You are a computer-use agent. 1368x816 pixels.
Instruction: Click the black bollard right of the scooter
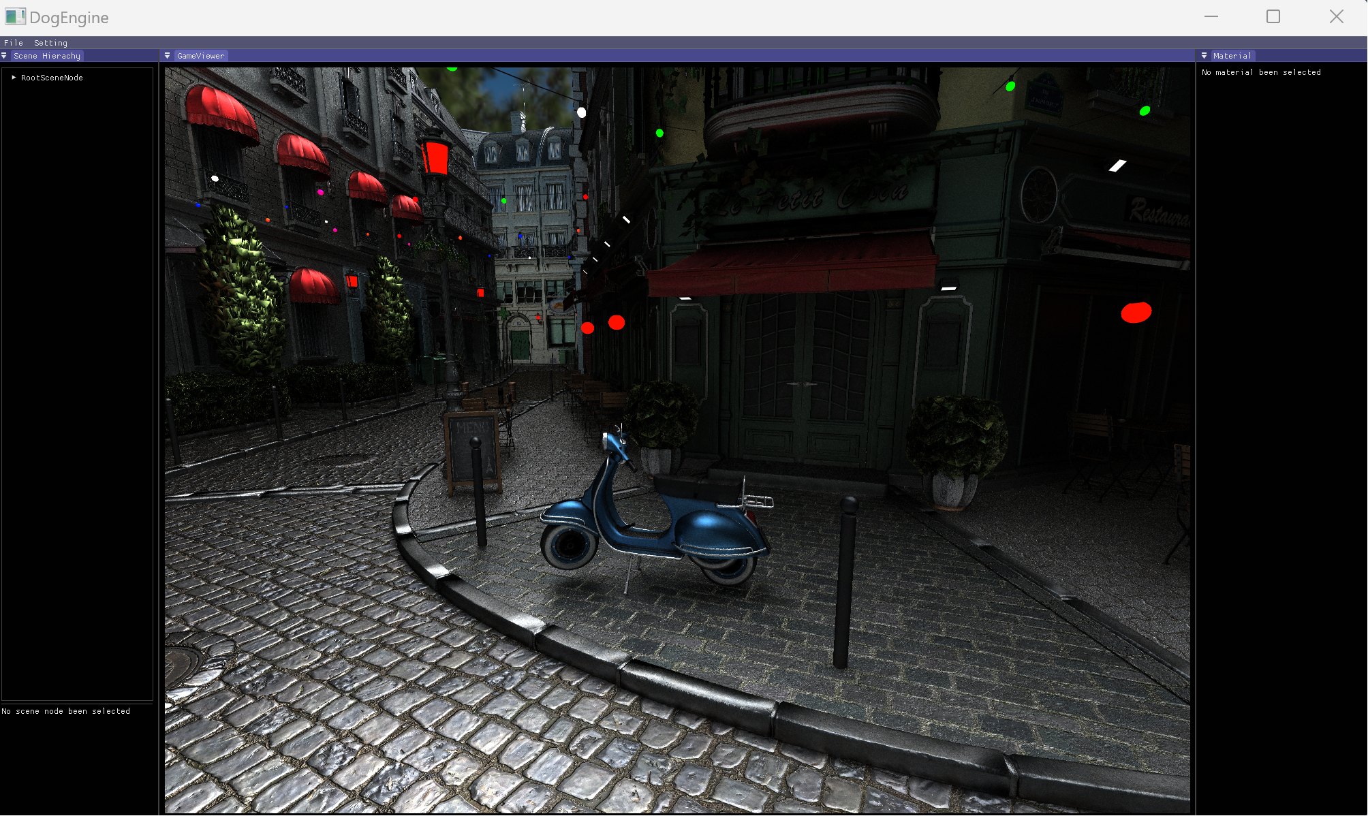(845, 582)
